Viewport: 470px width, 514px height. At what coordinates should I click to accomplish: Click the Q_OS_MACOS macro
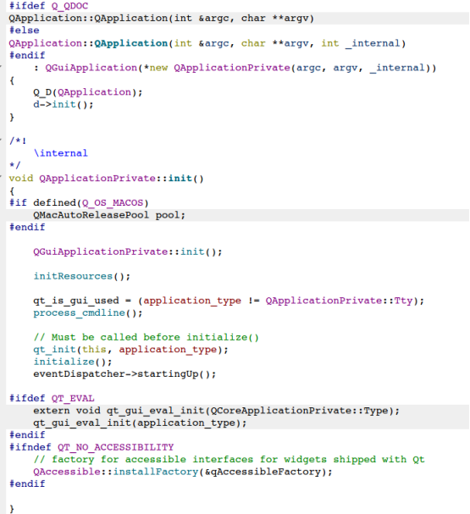(113, 203)
